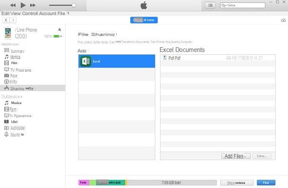The height and width of the screenshot is (188, 288).
Task: Click the Cerca search field
Action: tap(243, 5)
